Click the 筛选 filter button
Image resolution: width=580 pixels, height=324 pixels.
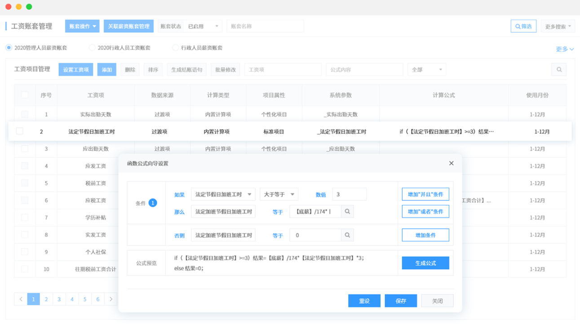[523, 27]
